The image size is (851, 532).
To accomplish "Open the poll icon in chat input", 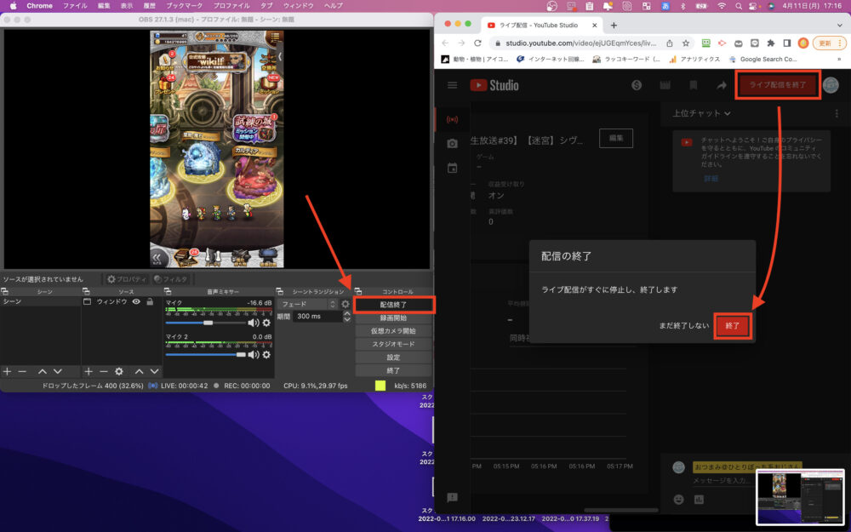I will click(x=699, y=499).
